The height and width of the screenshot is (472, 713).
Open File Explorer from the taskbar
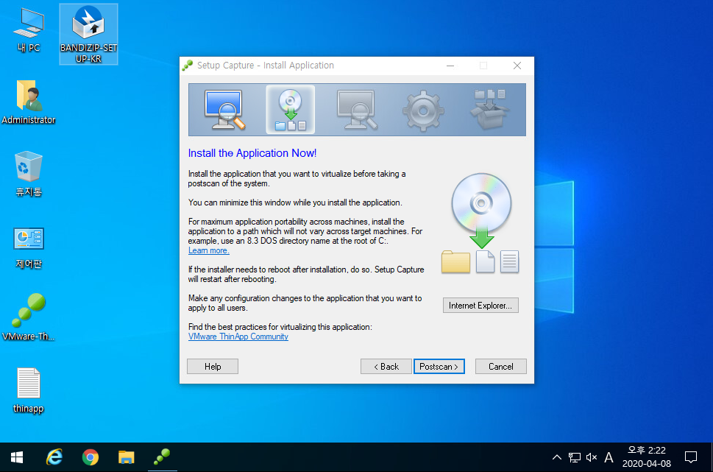(x=126, y=457)
